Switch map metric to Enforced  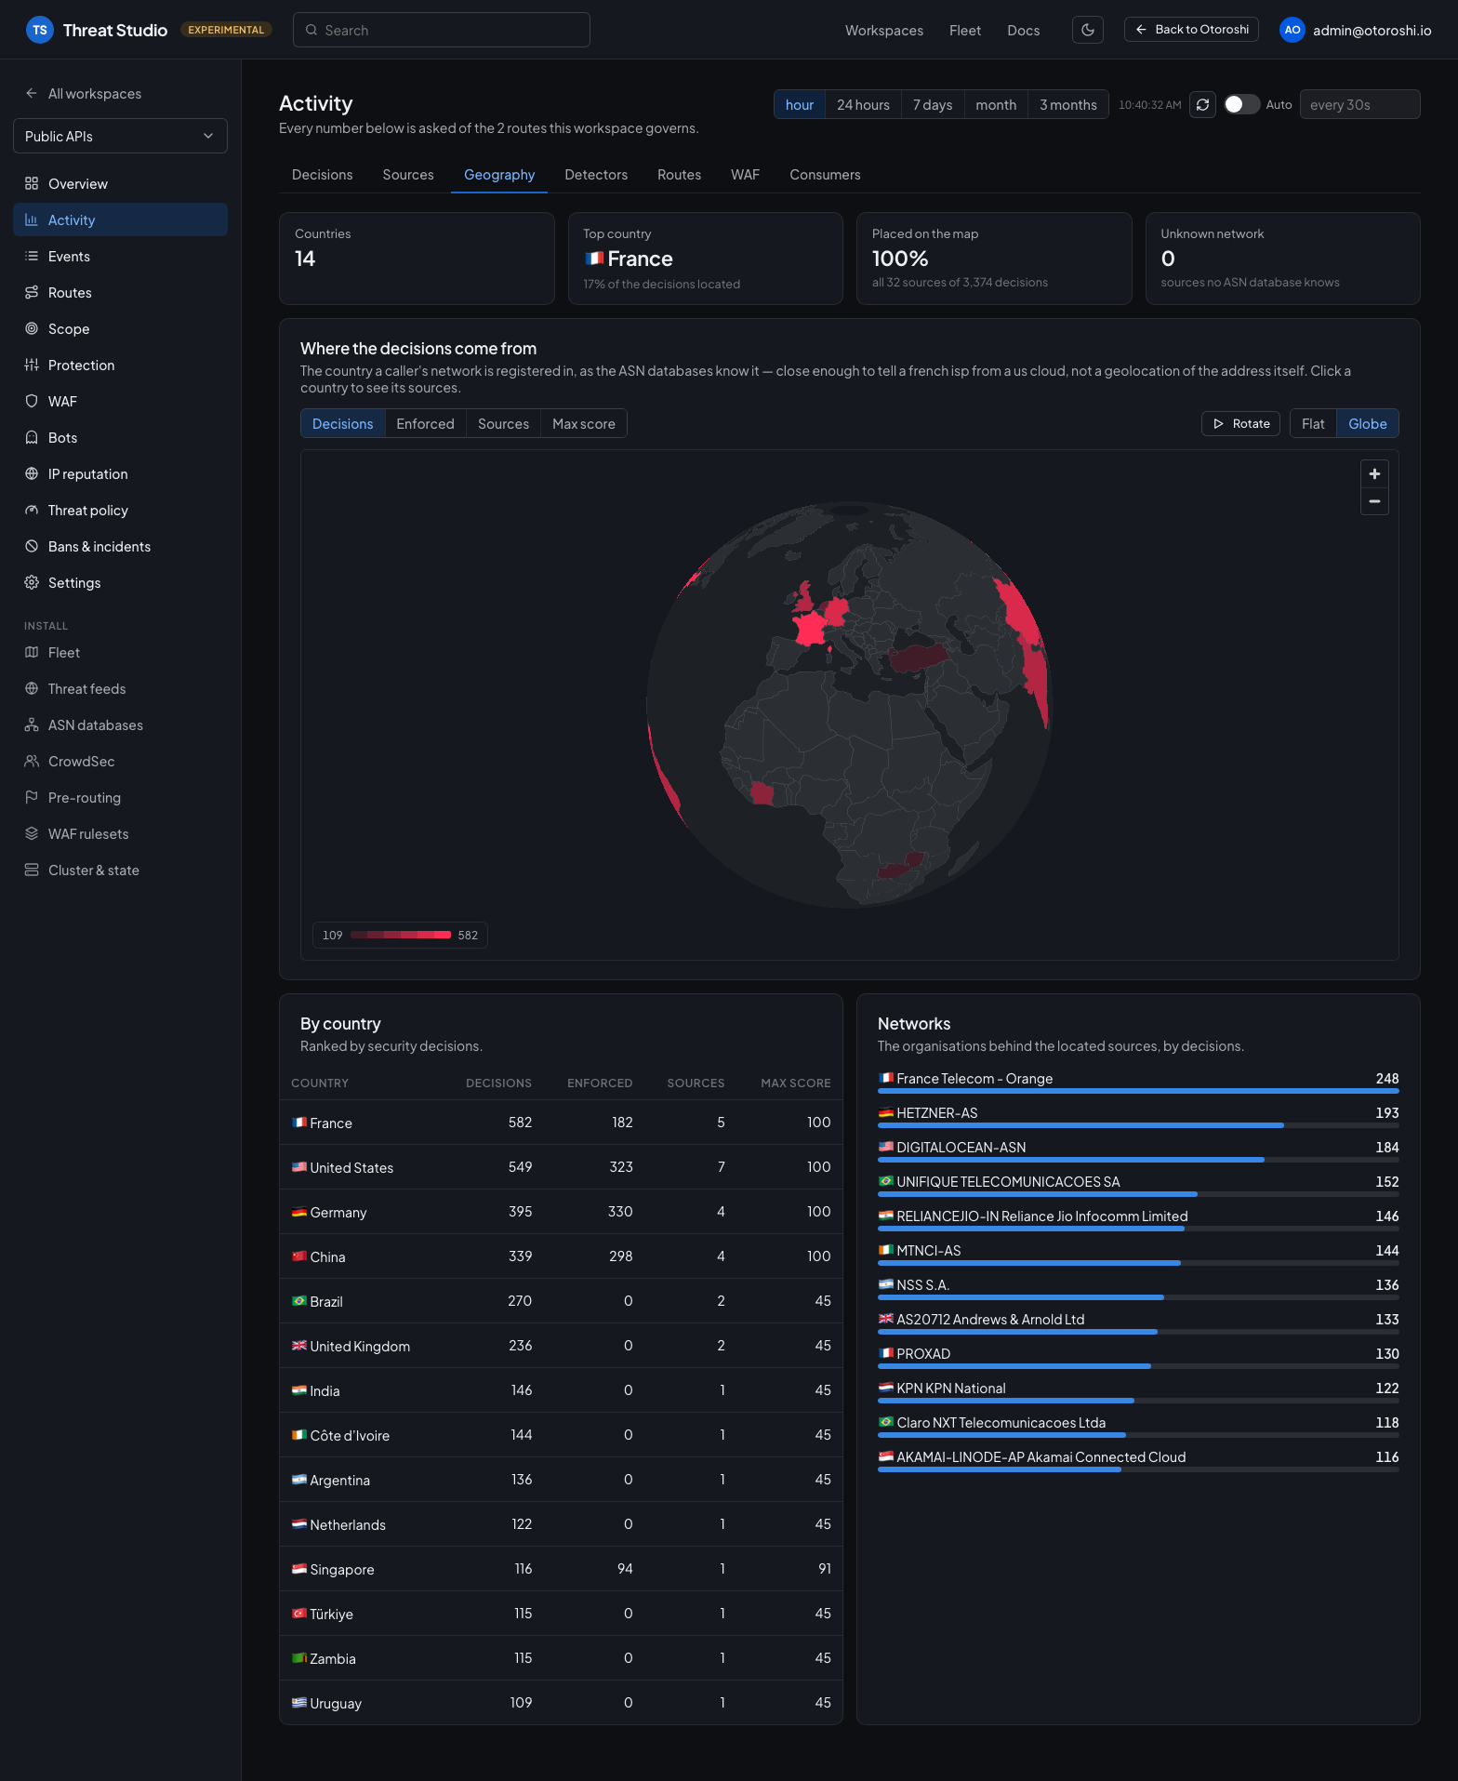[x=426, y=424]
